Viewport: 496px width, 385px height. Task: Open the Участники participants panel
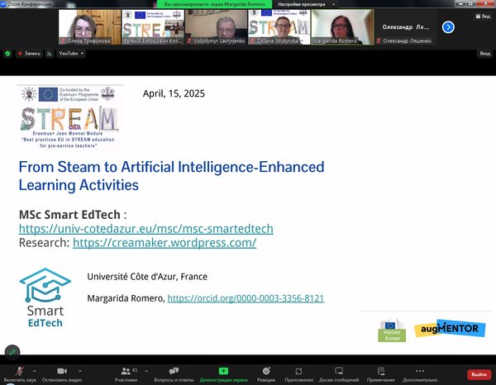pos(126,371)
